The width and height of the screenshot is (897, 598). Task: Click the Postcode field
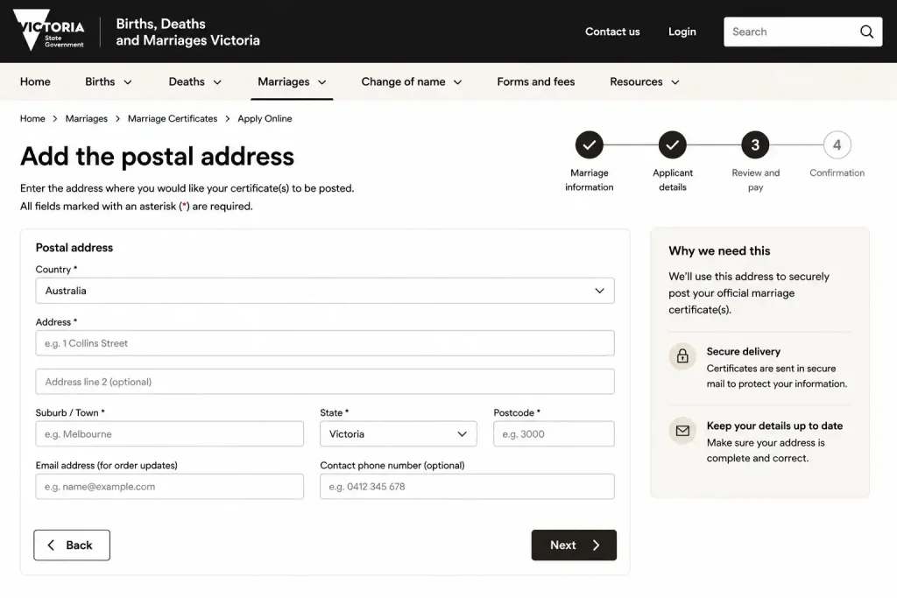[554, 434]
